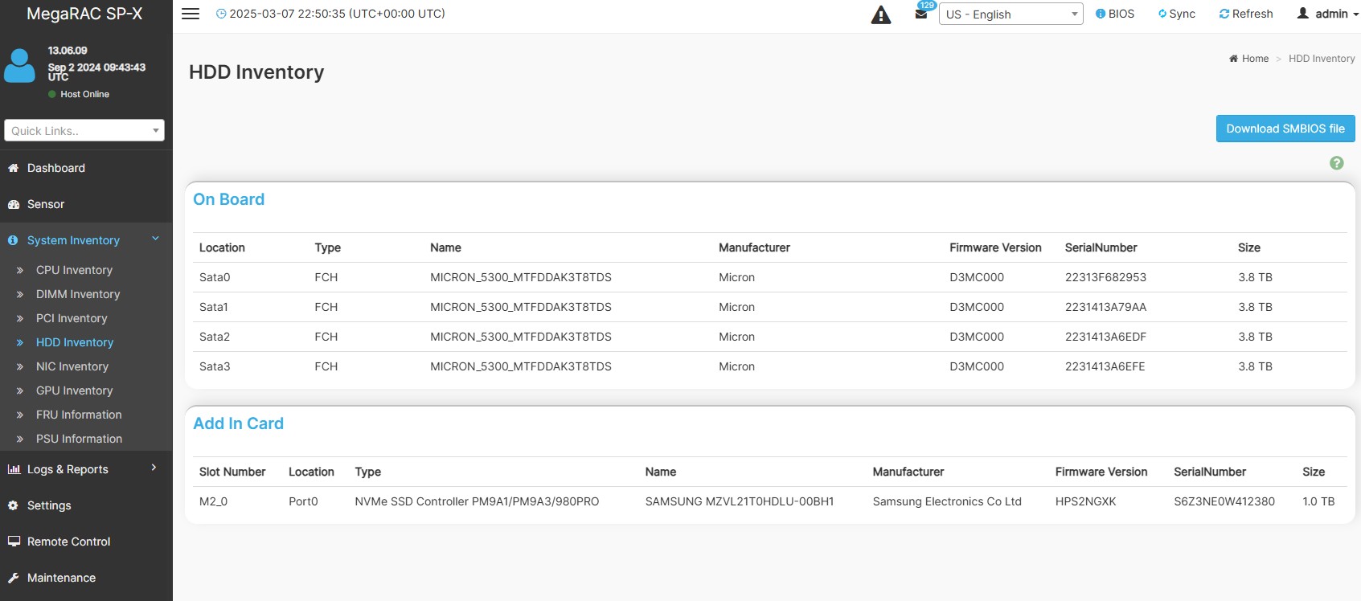1361x601 pixels.
Task: Go to GPU Inventory
Action: pyautogui.click(x=74, y=390)
